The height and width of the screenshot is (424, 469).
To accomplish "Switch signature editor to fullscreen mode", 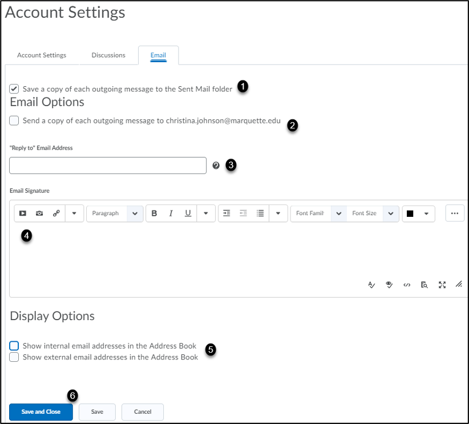I will [x=442, y=285].
